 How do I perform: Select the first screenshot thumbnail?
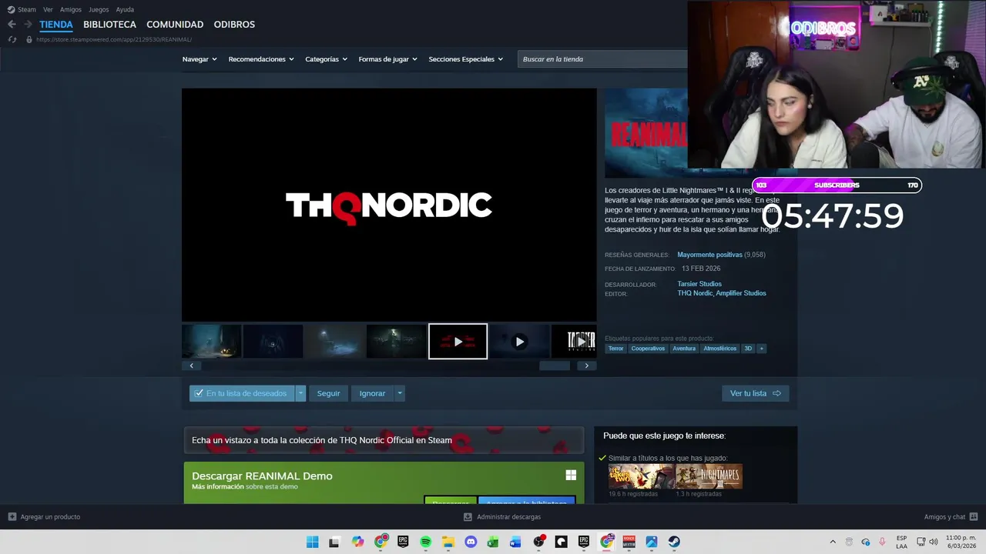point(212,342)
